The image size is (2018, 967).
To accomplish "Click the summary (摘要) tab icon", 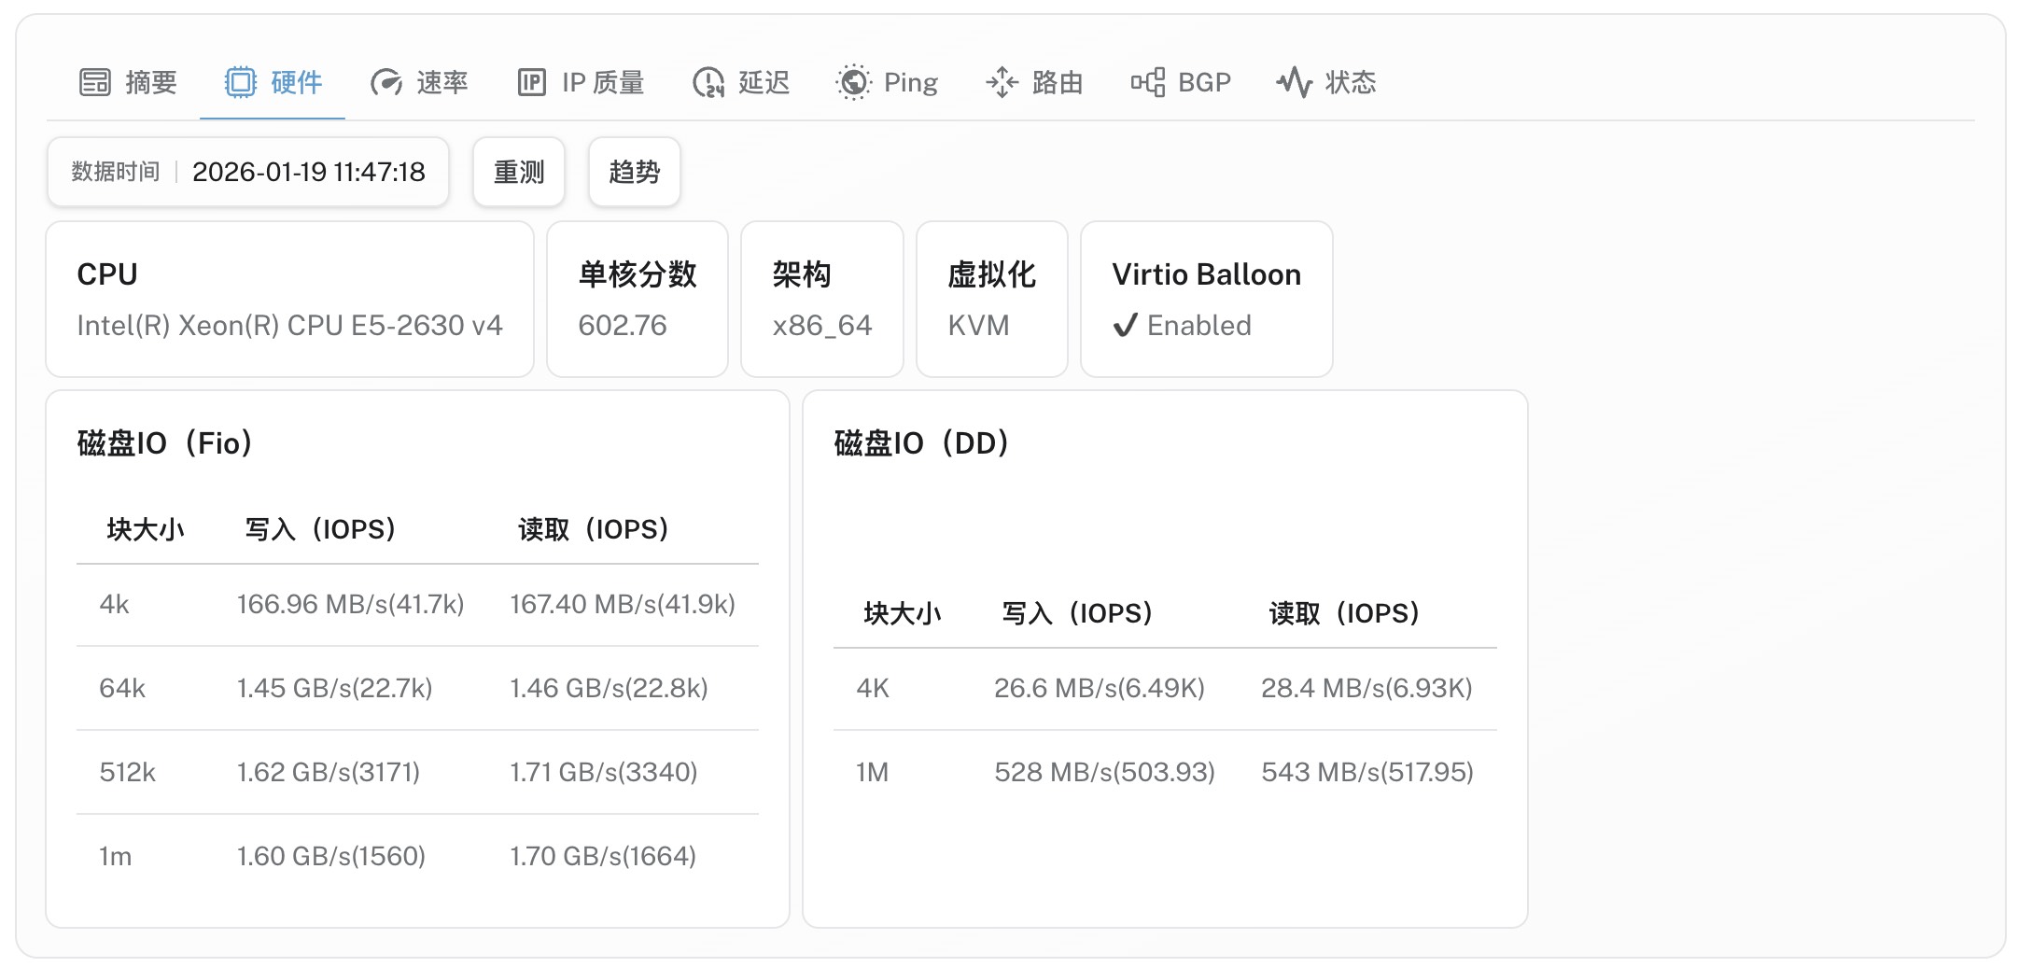I will click(x=95, y=83).
